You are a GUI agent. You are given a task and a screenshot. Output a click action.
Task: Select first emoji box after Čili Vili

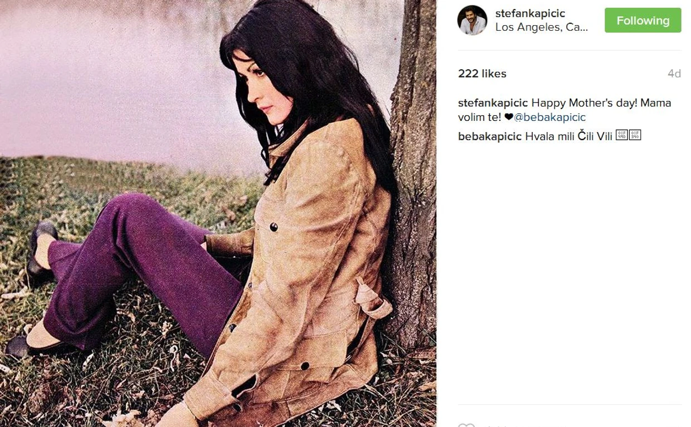(621, 135)
